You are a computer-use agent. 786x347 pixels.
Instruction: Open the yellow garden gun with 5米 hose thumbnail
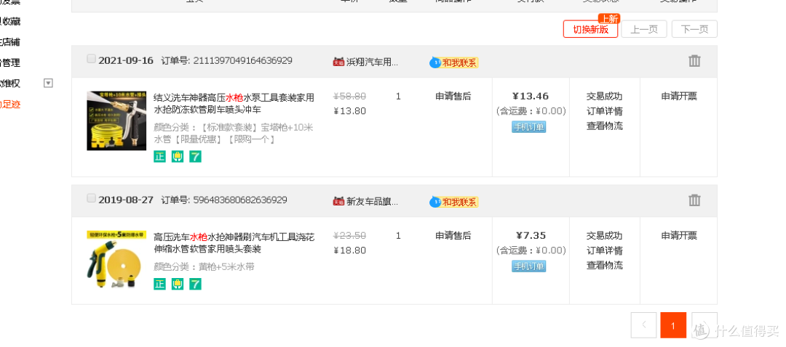tap(116, 260)
